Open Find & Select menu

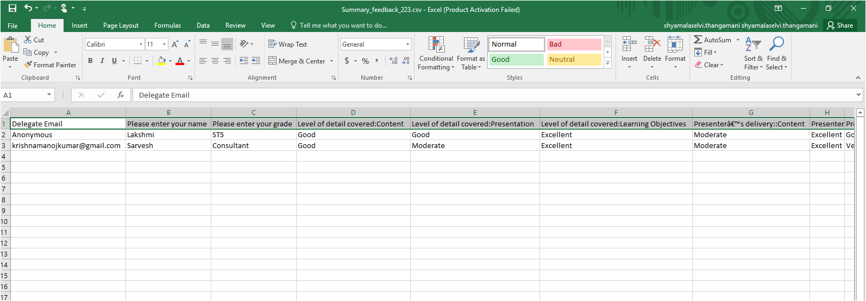[777, 53]
